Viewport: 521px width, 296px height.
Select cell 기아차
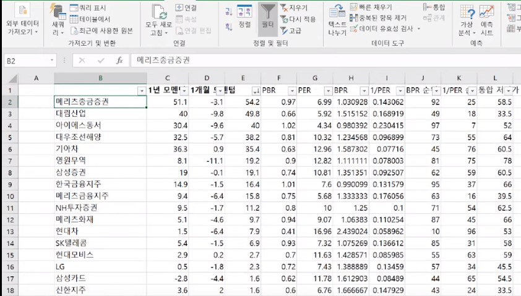click(x=100, y=149)
